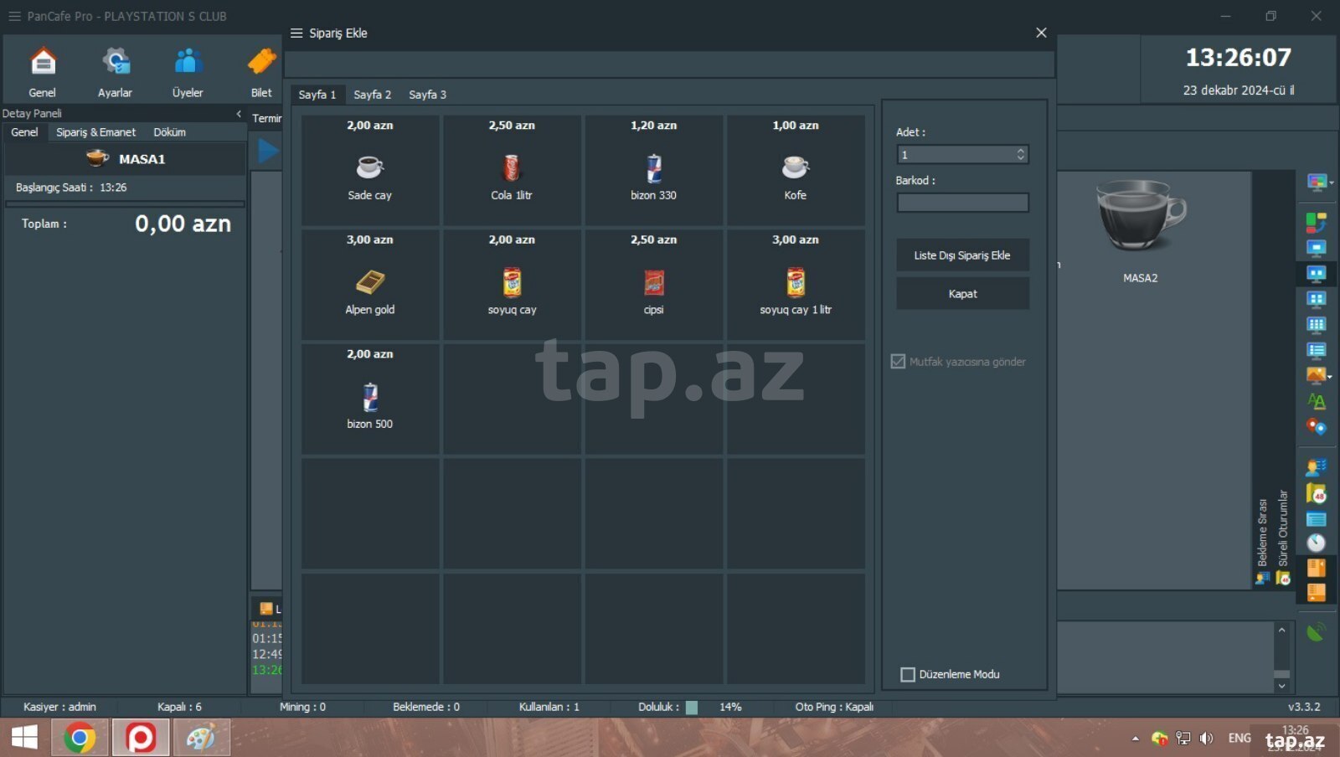Click the volume speaker tray icon
This screenshot has width=1340, height=757.
pyautogui.click(x=1206, y=739)
